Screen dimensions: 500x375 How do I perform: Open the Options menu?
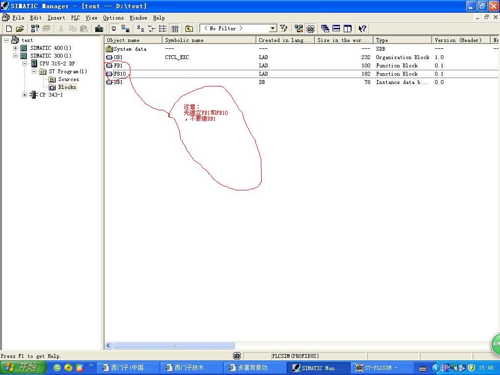coord(113,18)
